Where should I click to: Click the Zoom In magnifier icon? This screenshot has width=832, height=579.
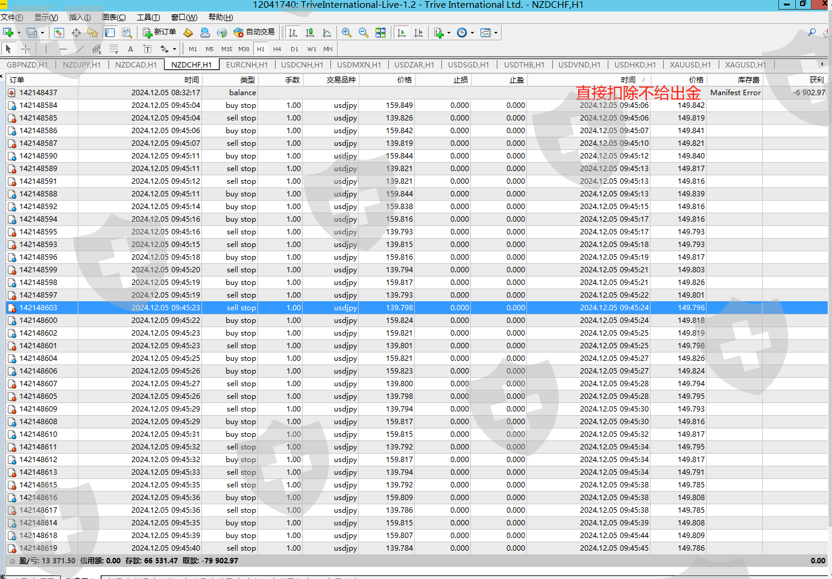[347, 33]
